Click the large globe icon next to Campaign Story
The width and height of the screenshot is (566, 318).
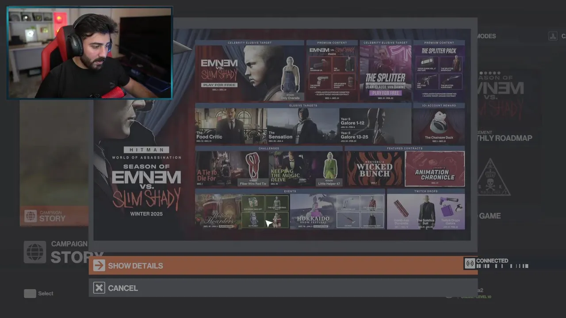tap(35, 252)
